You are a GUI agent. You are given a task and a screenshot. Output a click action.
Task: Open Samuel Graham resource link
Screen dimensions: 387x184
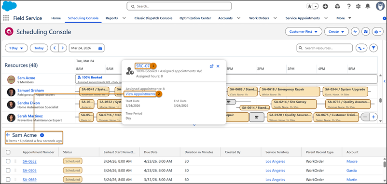pos(30,91)
